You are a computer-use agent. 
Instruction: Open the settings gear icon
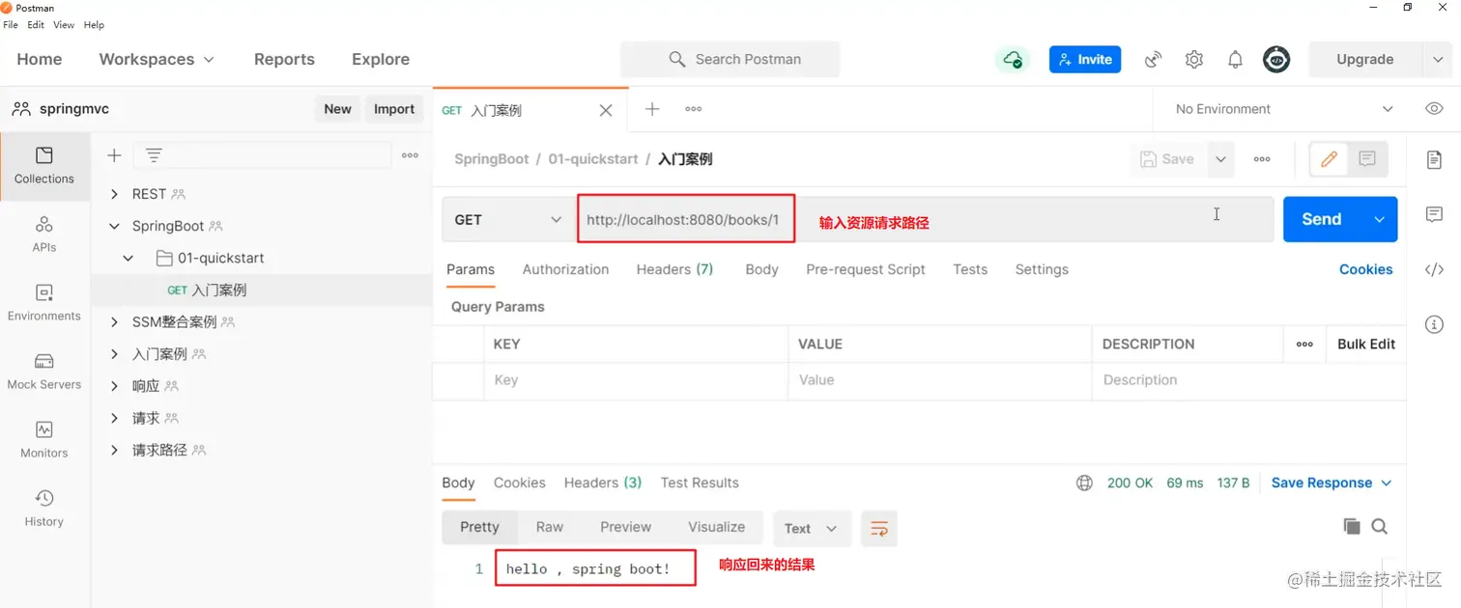1194,60
